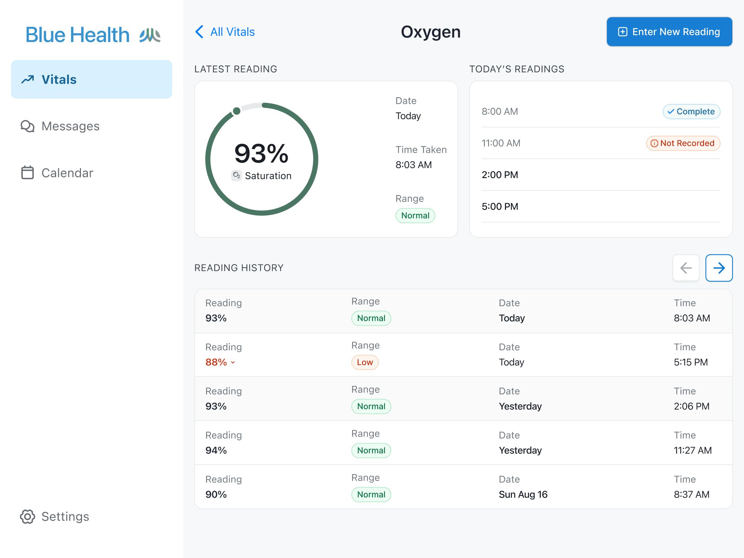This screenshot has width=744, height=558.
Task: Click the 93% saturation progress ring knob
Action: pyautogui.click(x=237, y=111)
